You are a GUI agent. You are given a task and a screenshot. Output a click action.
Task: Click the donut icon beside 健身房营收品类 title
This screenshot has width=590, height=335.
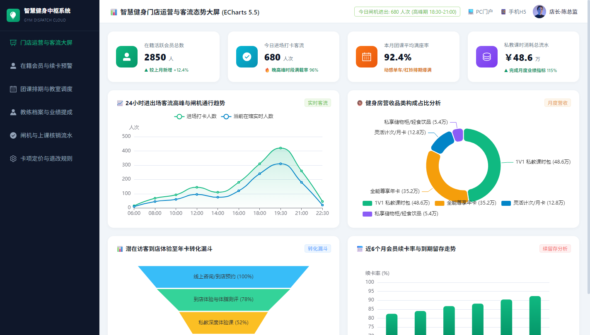pyautogui.click(x=360, y=103)
